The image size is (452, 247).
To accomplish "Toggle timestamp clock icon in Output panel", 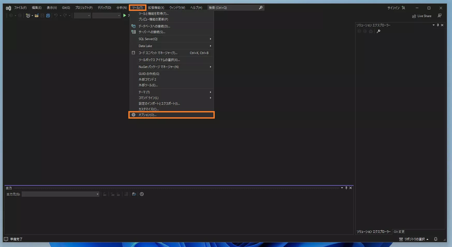I will pyautogui.click(x=142, y=194).
